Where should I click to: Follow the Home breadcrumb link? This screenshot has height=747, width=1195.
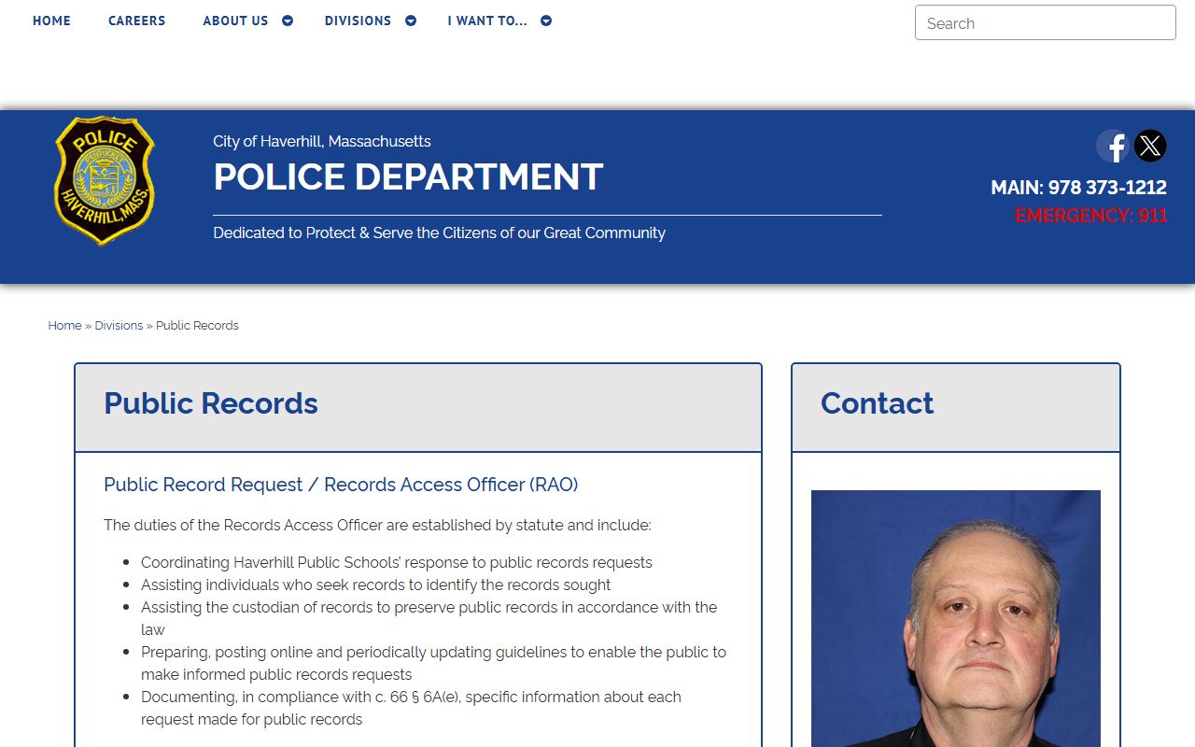click(x=64, y=326)
